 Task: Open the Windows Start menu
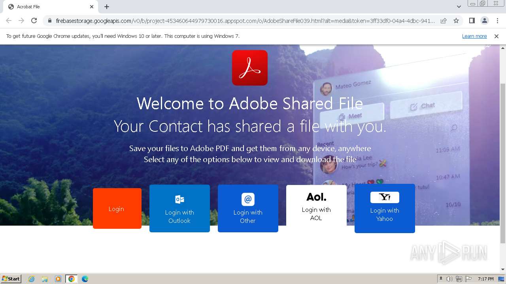click(x=11, y=278)
